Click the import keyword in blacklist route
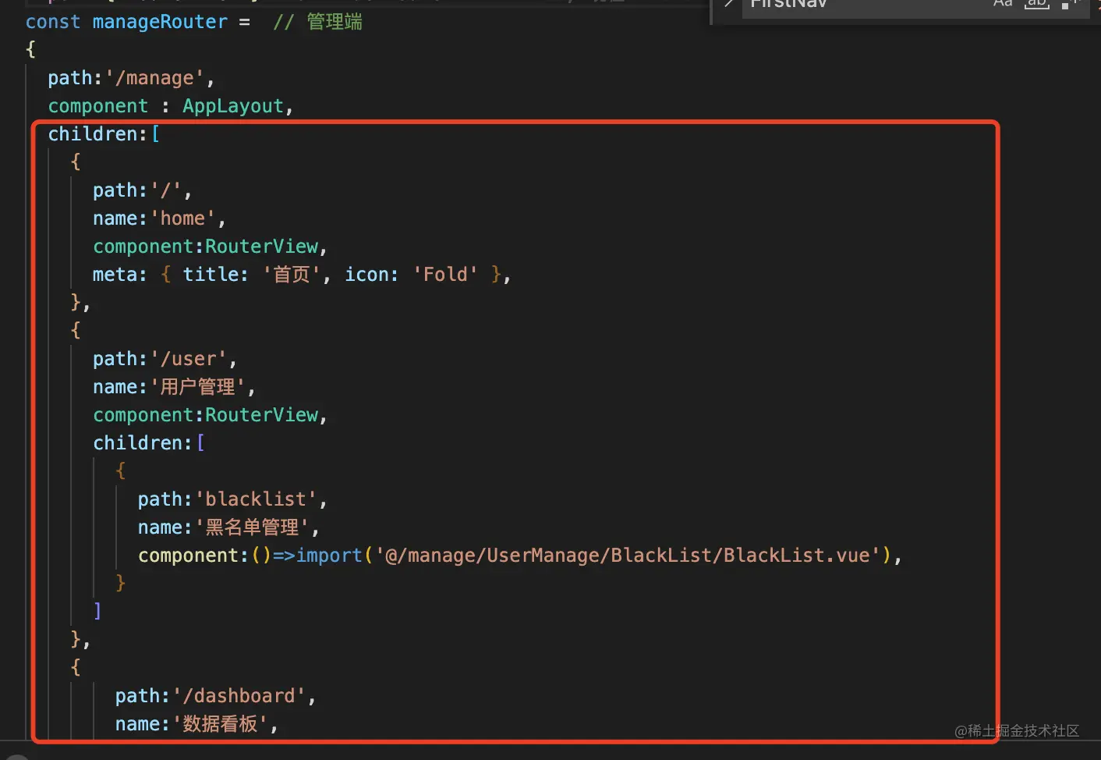The height and width of the screenshot is (760, 1101). point(329,556)
